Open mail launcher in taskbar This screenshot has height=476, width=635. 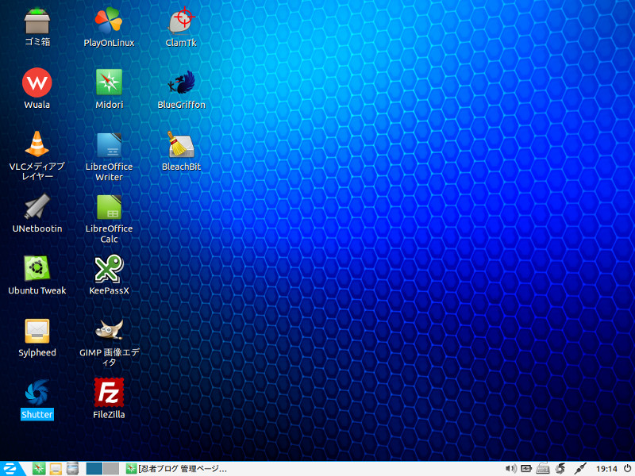pos(56,469)
